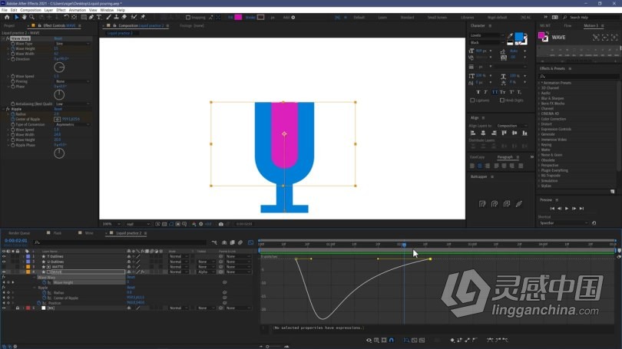Screen dimensions: 622x349
Task: Open the Type of Conversion dropdown
Action: point(72,124)
